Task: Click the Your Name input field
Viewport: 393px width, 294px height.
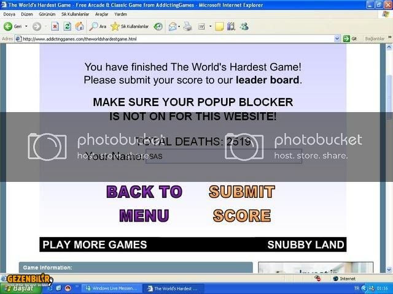Action: click(x=224, y=156)
